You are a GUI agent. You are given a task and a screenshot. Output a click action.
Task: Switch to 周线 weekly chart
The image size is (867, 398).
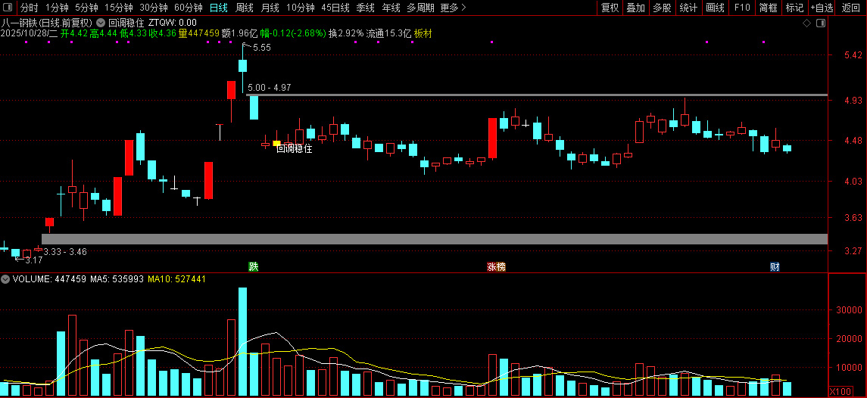244,8
